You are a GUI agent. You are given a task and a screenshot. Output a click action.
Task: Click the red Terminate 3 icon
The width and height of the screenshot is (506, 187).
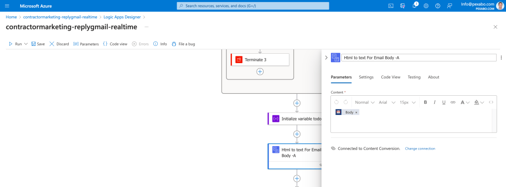pos(239,60)
